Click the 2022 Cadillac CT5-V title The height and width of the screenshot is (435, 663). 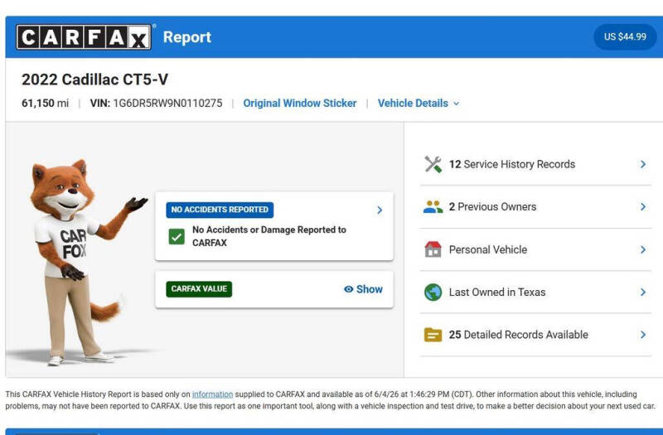(94, 80)
